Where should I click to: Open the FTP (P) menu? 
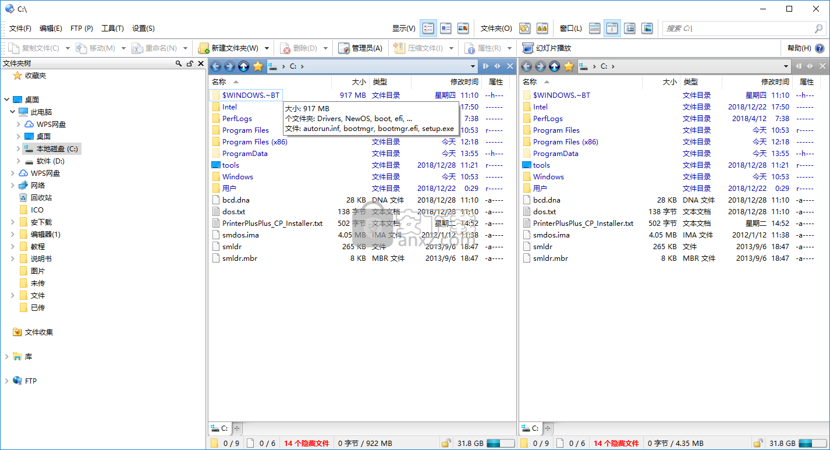pos(81,28)
